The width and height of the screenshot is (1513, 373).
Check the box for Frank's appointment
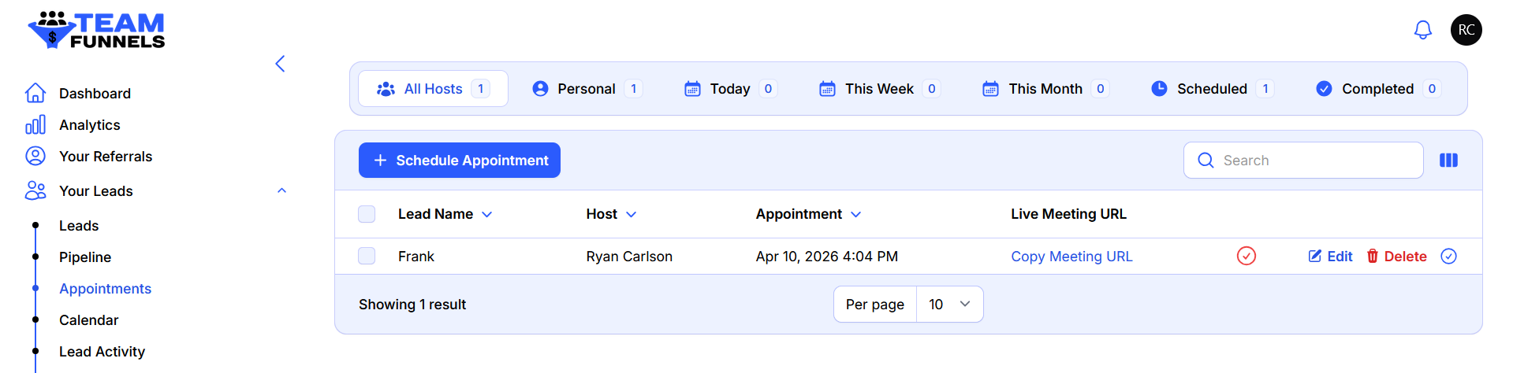[x=367, y=257]
